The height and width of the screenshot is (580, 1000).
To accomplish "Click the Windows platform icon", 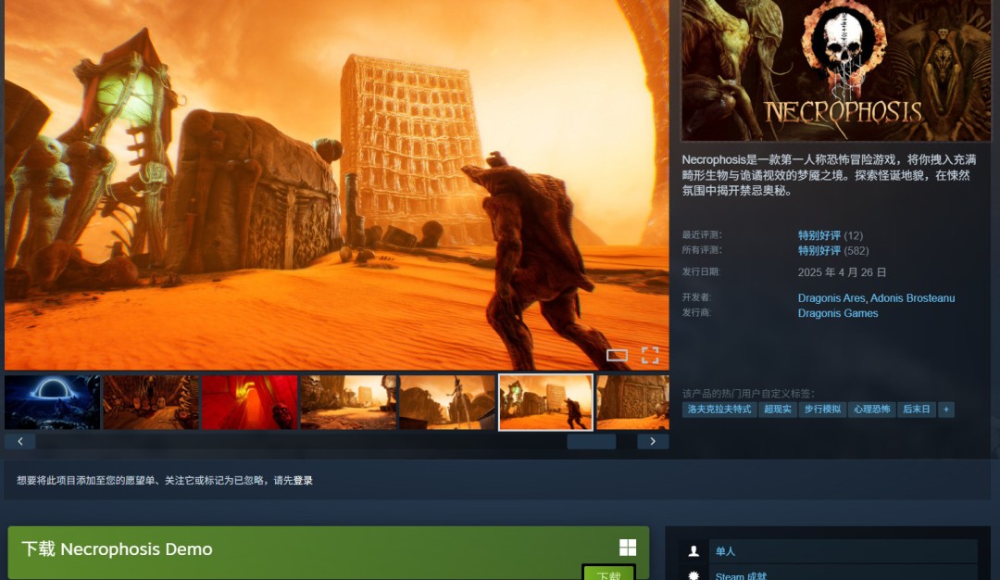I will coord(628,548).
